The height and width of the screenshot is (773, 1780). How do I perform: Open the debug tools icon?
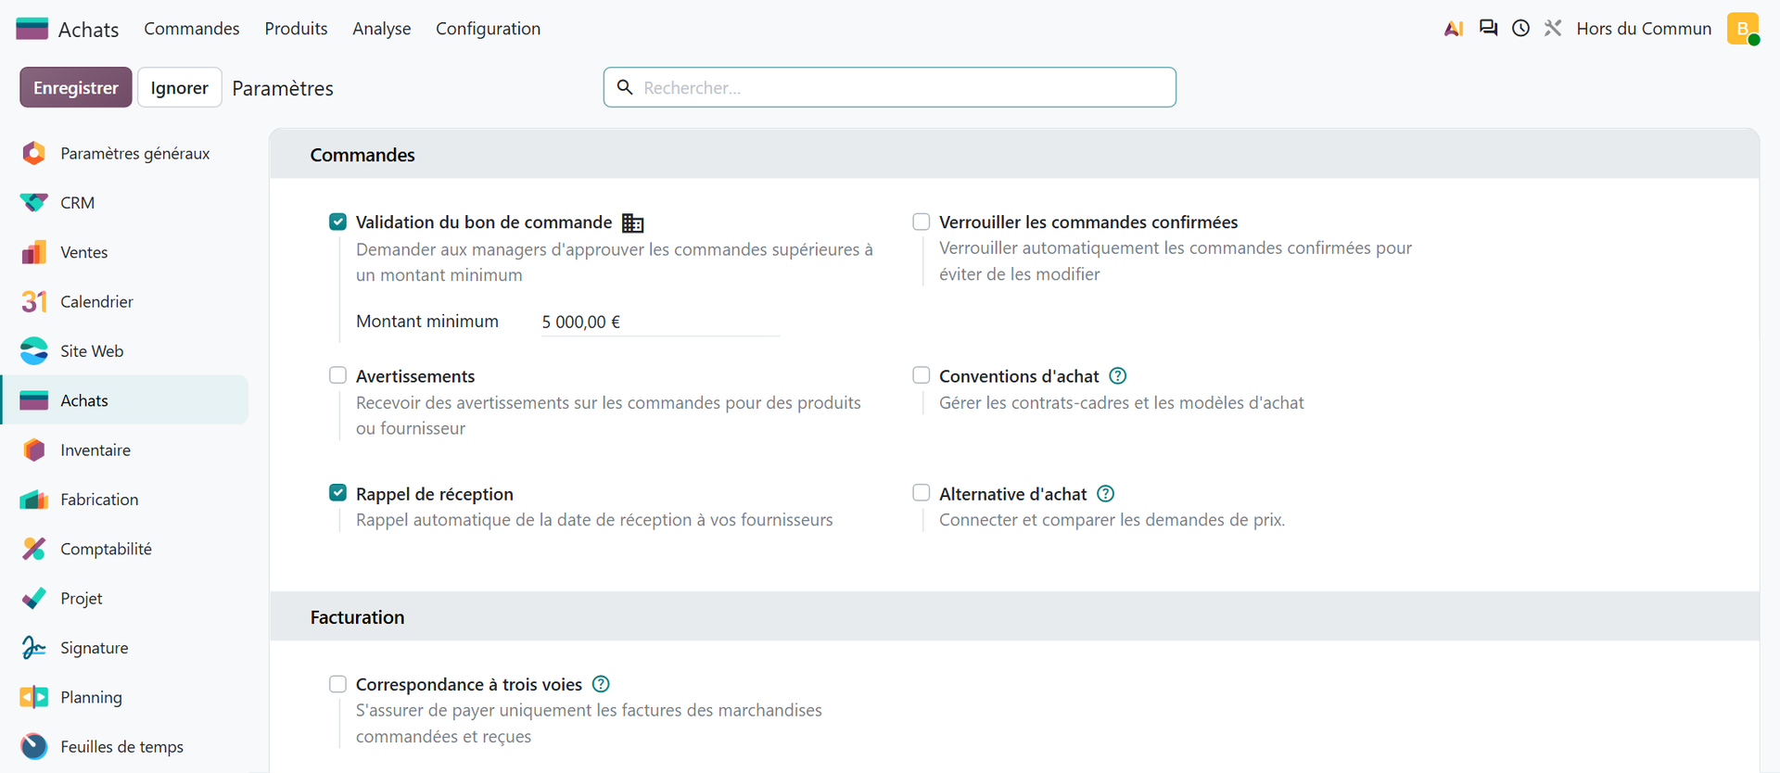click(x=1553, y=29)
